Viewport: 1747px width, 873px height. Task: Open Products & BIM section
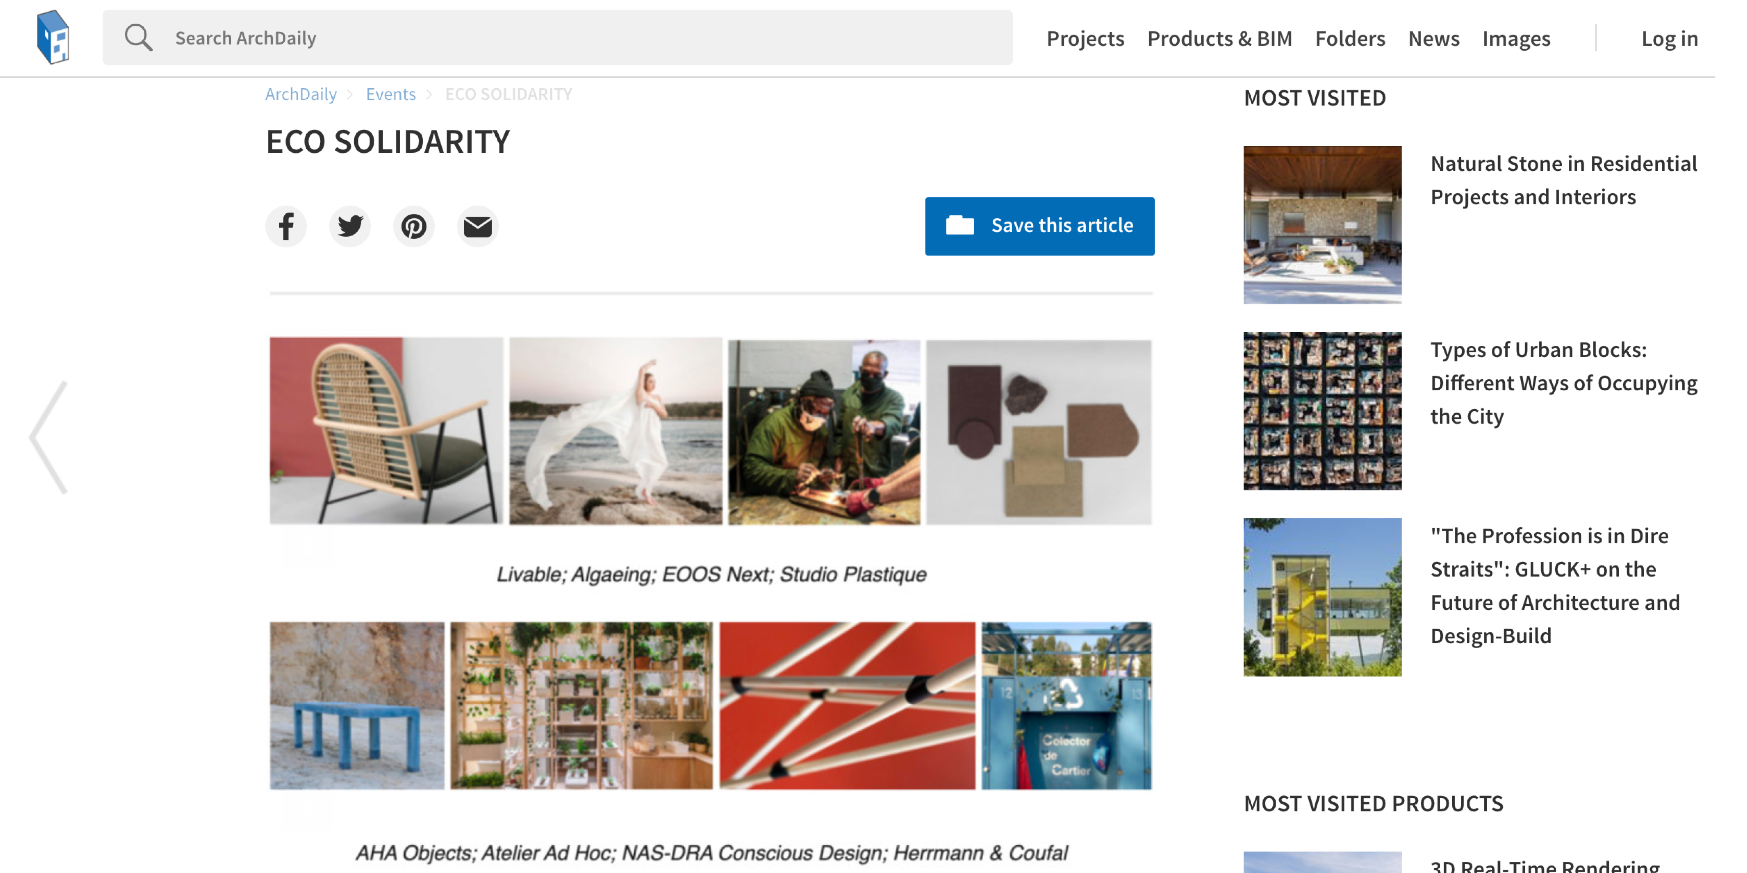pyautogui.click(x=1219, y=38)
